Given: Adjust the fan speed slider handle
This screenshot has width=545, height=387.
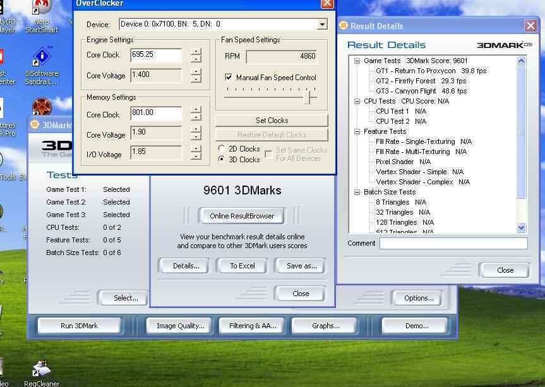Looking at the screenshot, I should (308, 97).
